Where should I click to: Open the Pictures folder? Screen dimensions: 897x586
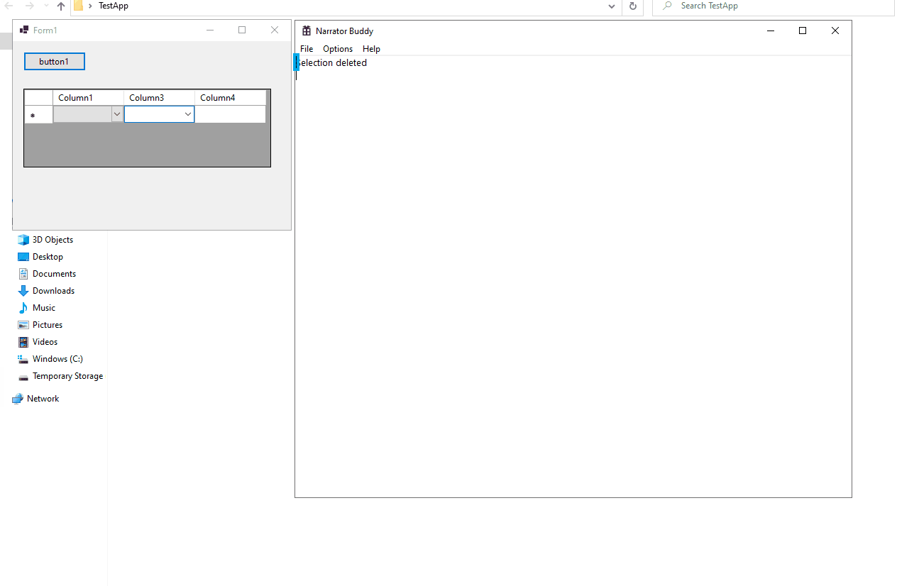[x=46, y=324]
